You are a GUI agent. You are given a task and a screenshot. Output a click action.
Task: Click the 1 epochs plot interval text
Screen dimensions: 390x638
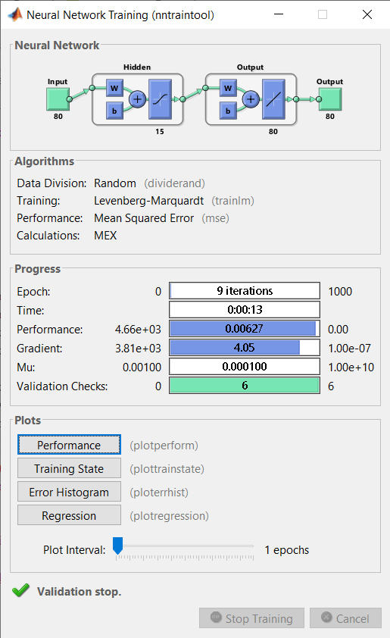point(287,550)
